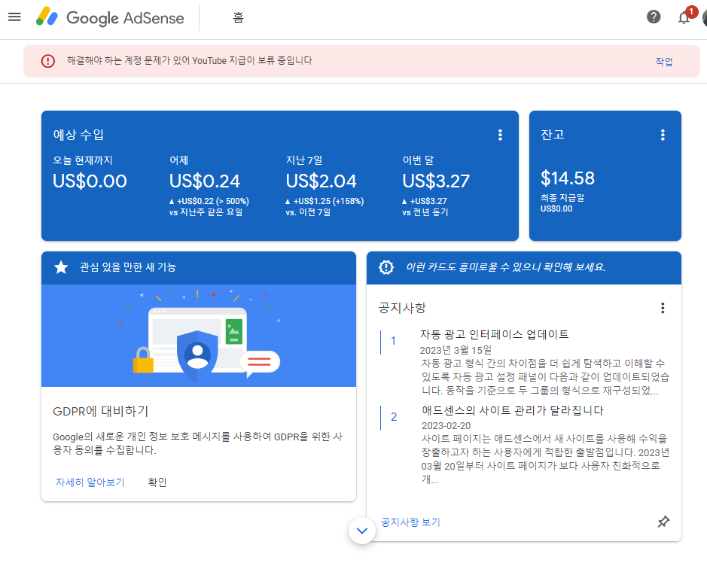
Task: Click 확인 button on GDPR card
Action: (x=157, y=482)
